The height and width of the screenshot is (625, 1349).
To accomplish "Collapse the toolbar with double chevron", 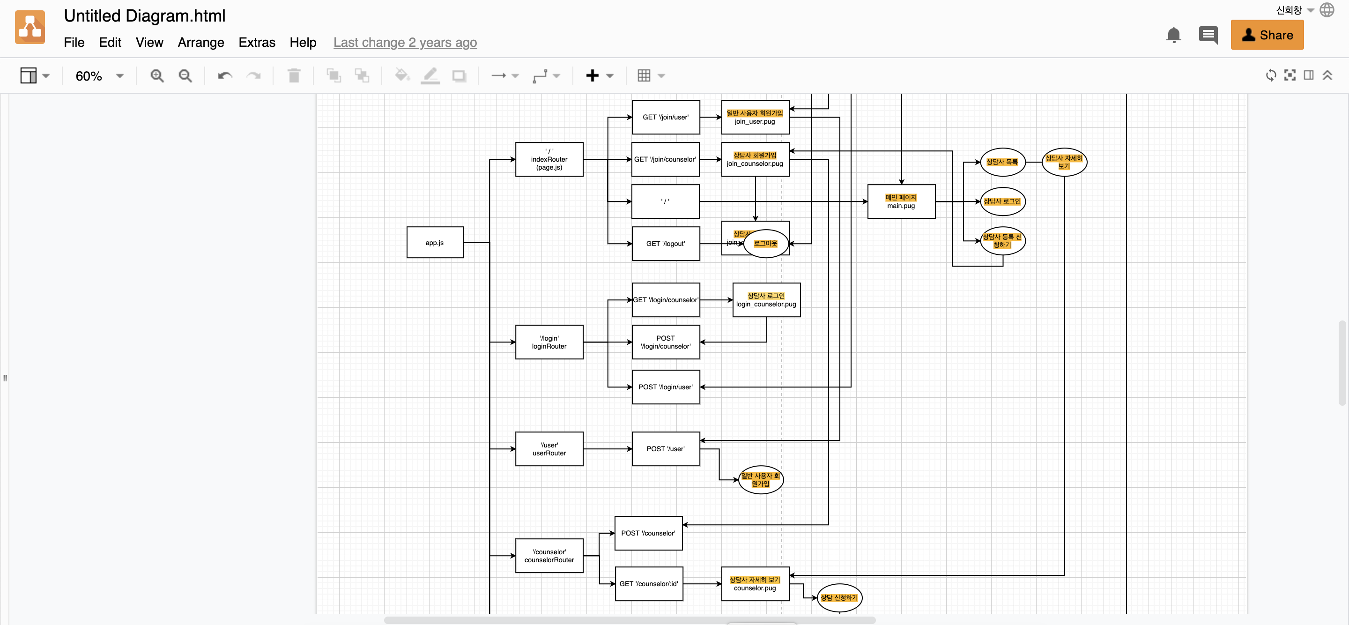I will (x=1327, y=75).
